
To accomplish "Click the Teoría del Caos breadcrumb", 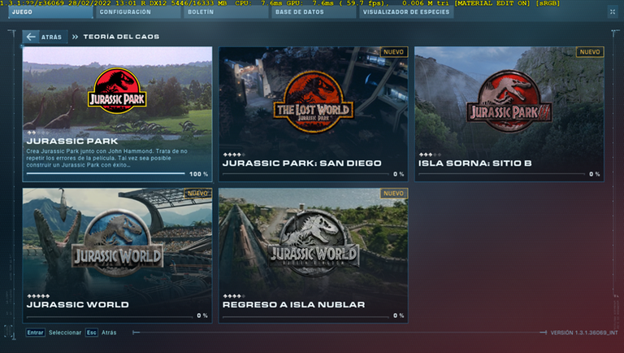I will click(x=121, y=37).
